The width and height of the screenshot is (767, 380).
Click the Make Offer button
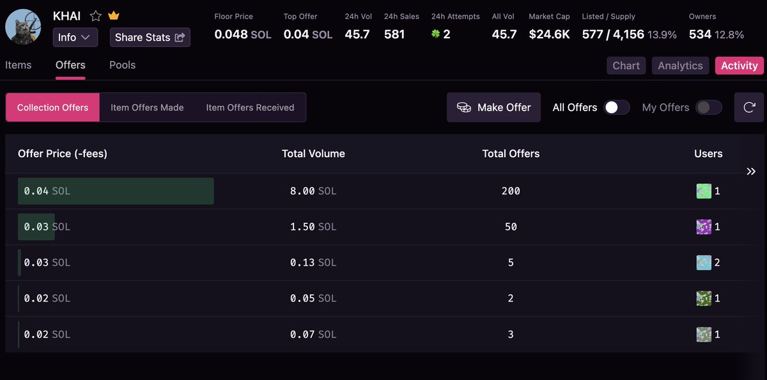pos(493,107)
